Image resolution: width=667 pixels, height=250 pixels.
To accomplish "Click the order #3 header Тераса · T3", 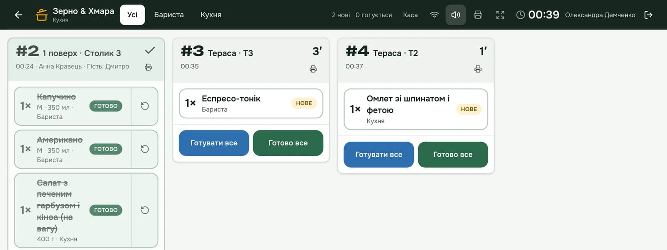I will 231,53.
